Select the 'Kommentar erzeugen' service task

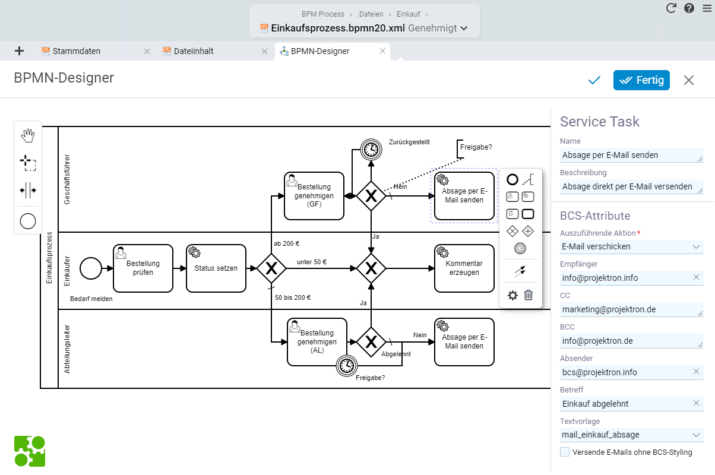point(464,268)
